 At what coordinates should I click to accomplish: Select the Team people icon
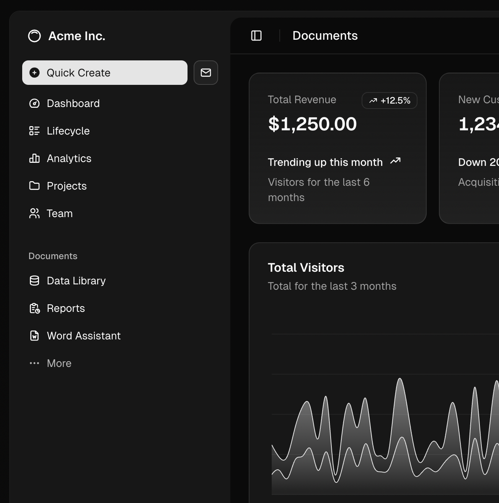(x=34, y=213)
